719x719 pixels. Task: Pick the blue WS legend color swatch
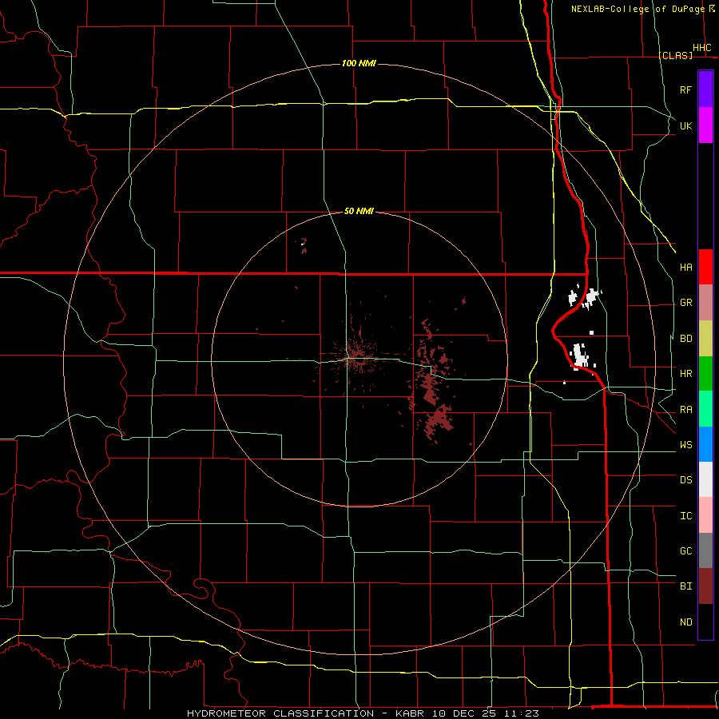coord(705,444)
